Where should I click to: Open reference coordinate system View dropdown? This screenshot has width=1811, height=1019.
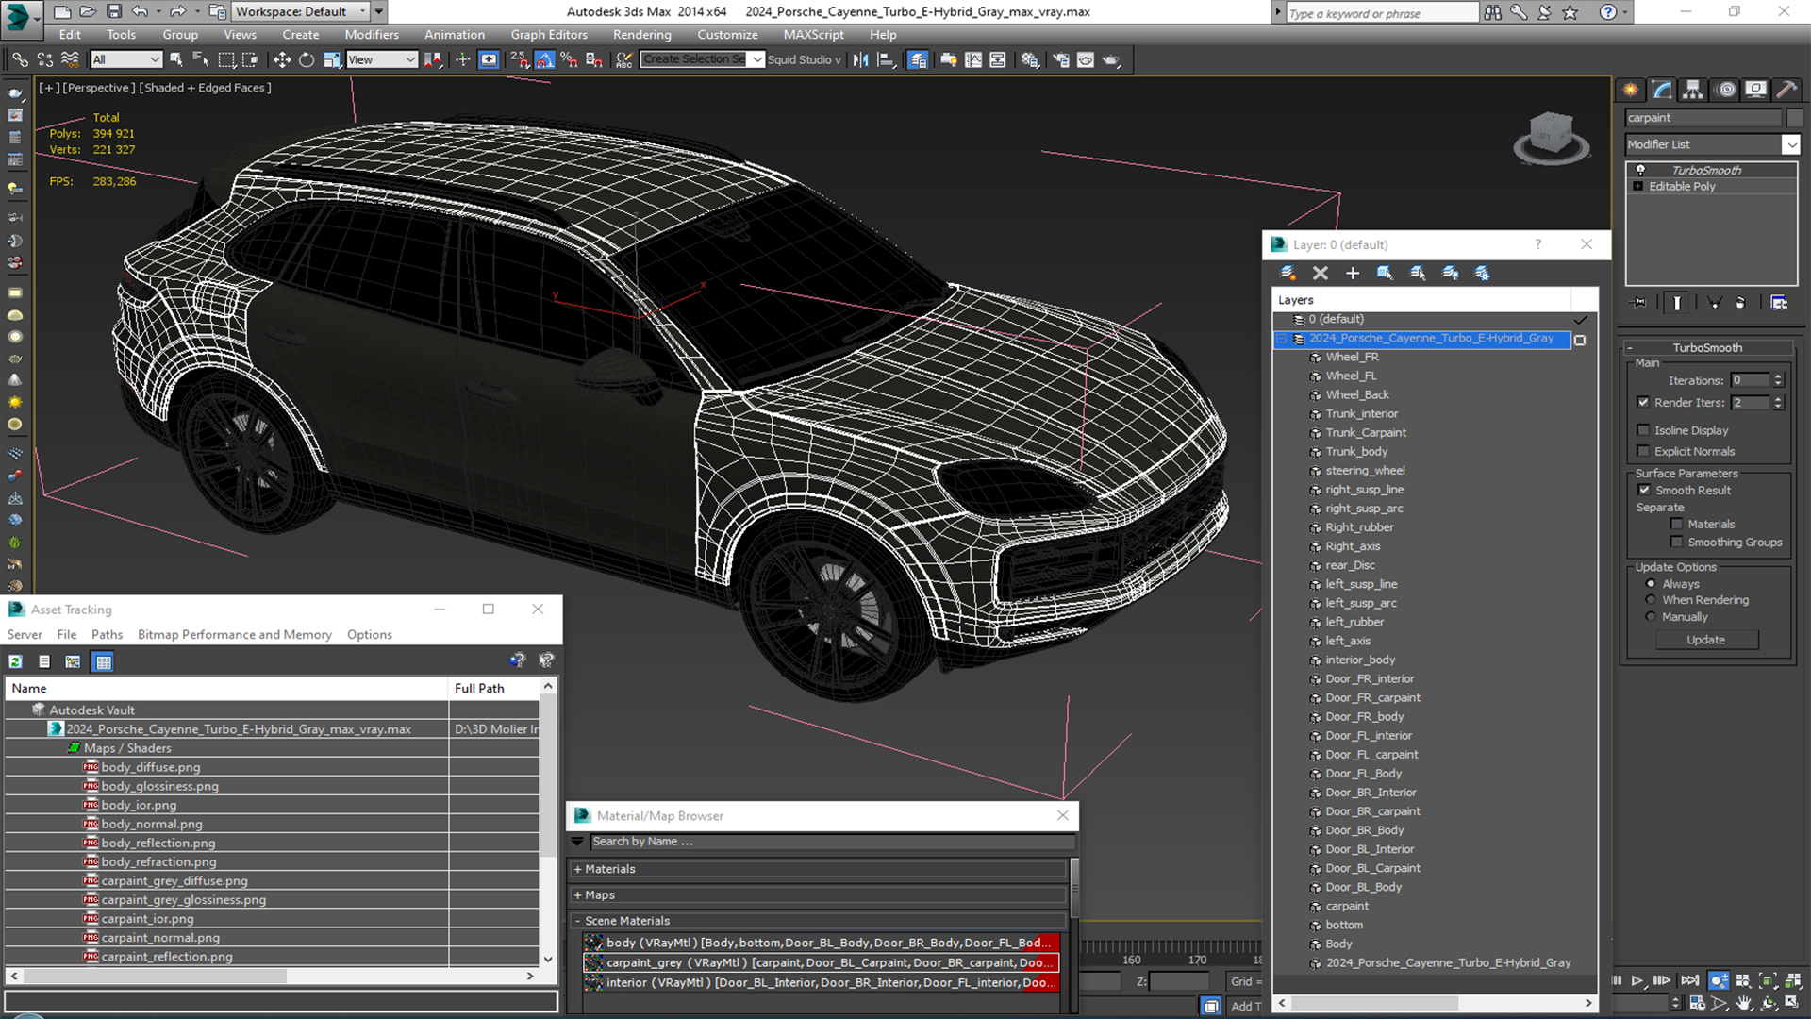(x=381, y=59)
